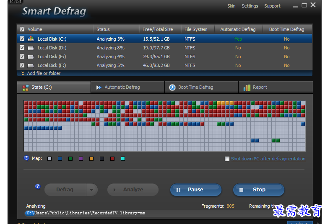Click the Local Disk (C:) drive icon
This screenshot has width=325, height=224.
coord(31,39)
